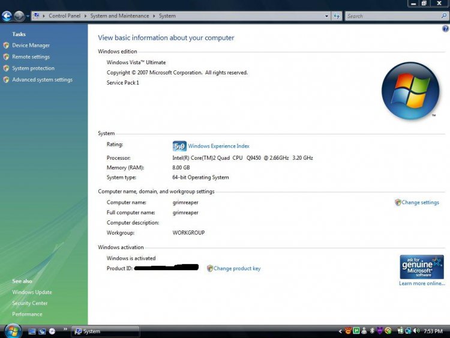450x338 pixels.
Task: Click the purple tray icon
Action: point(380,331)
